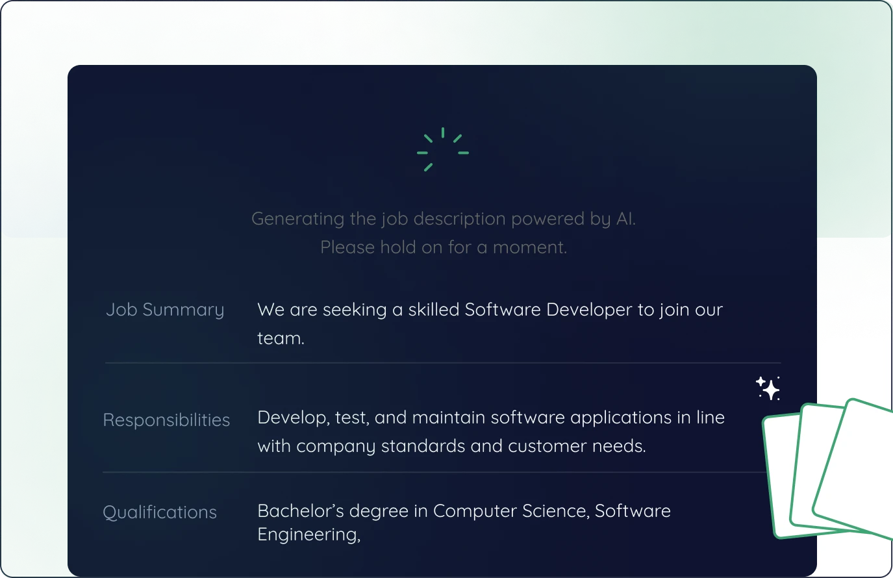Click 'with company standards and customer needs' line

tap(451, 446)
